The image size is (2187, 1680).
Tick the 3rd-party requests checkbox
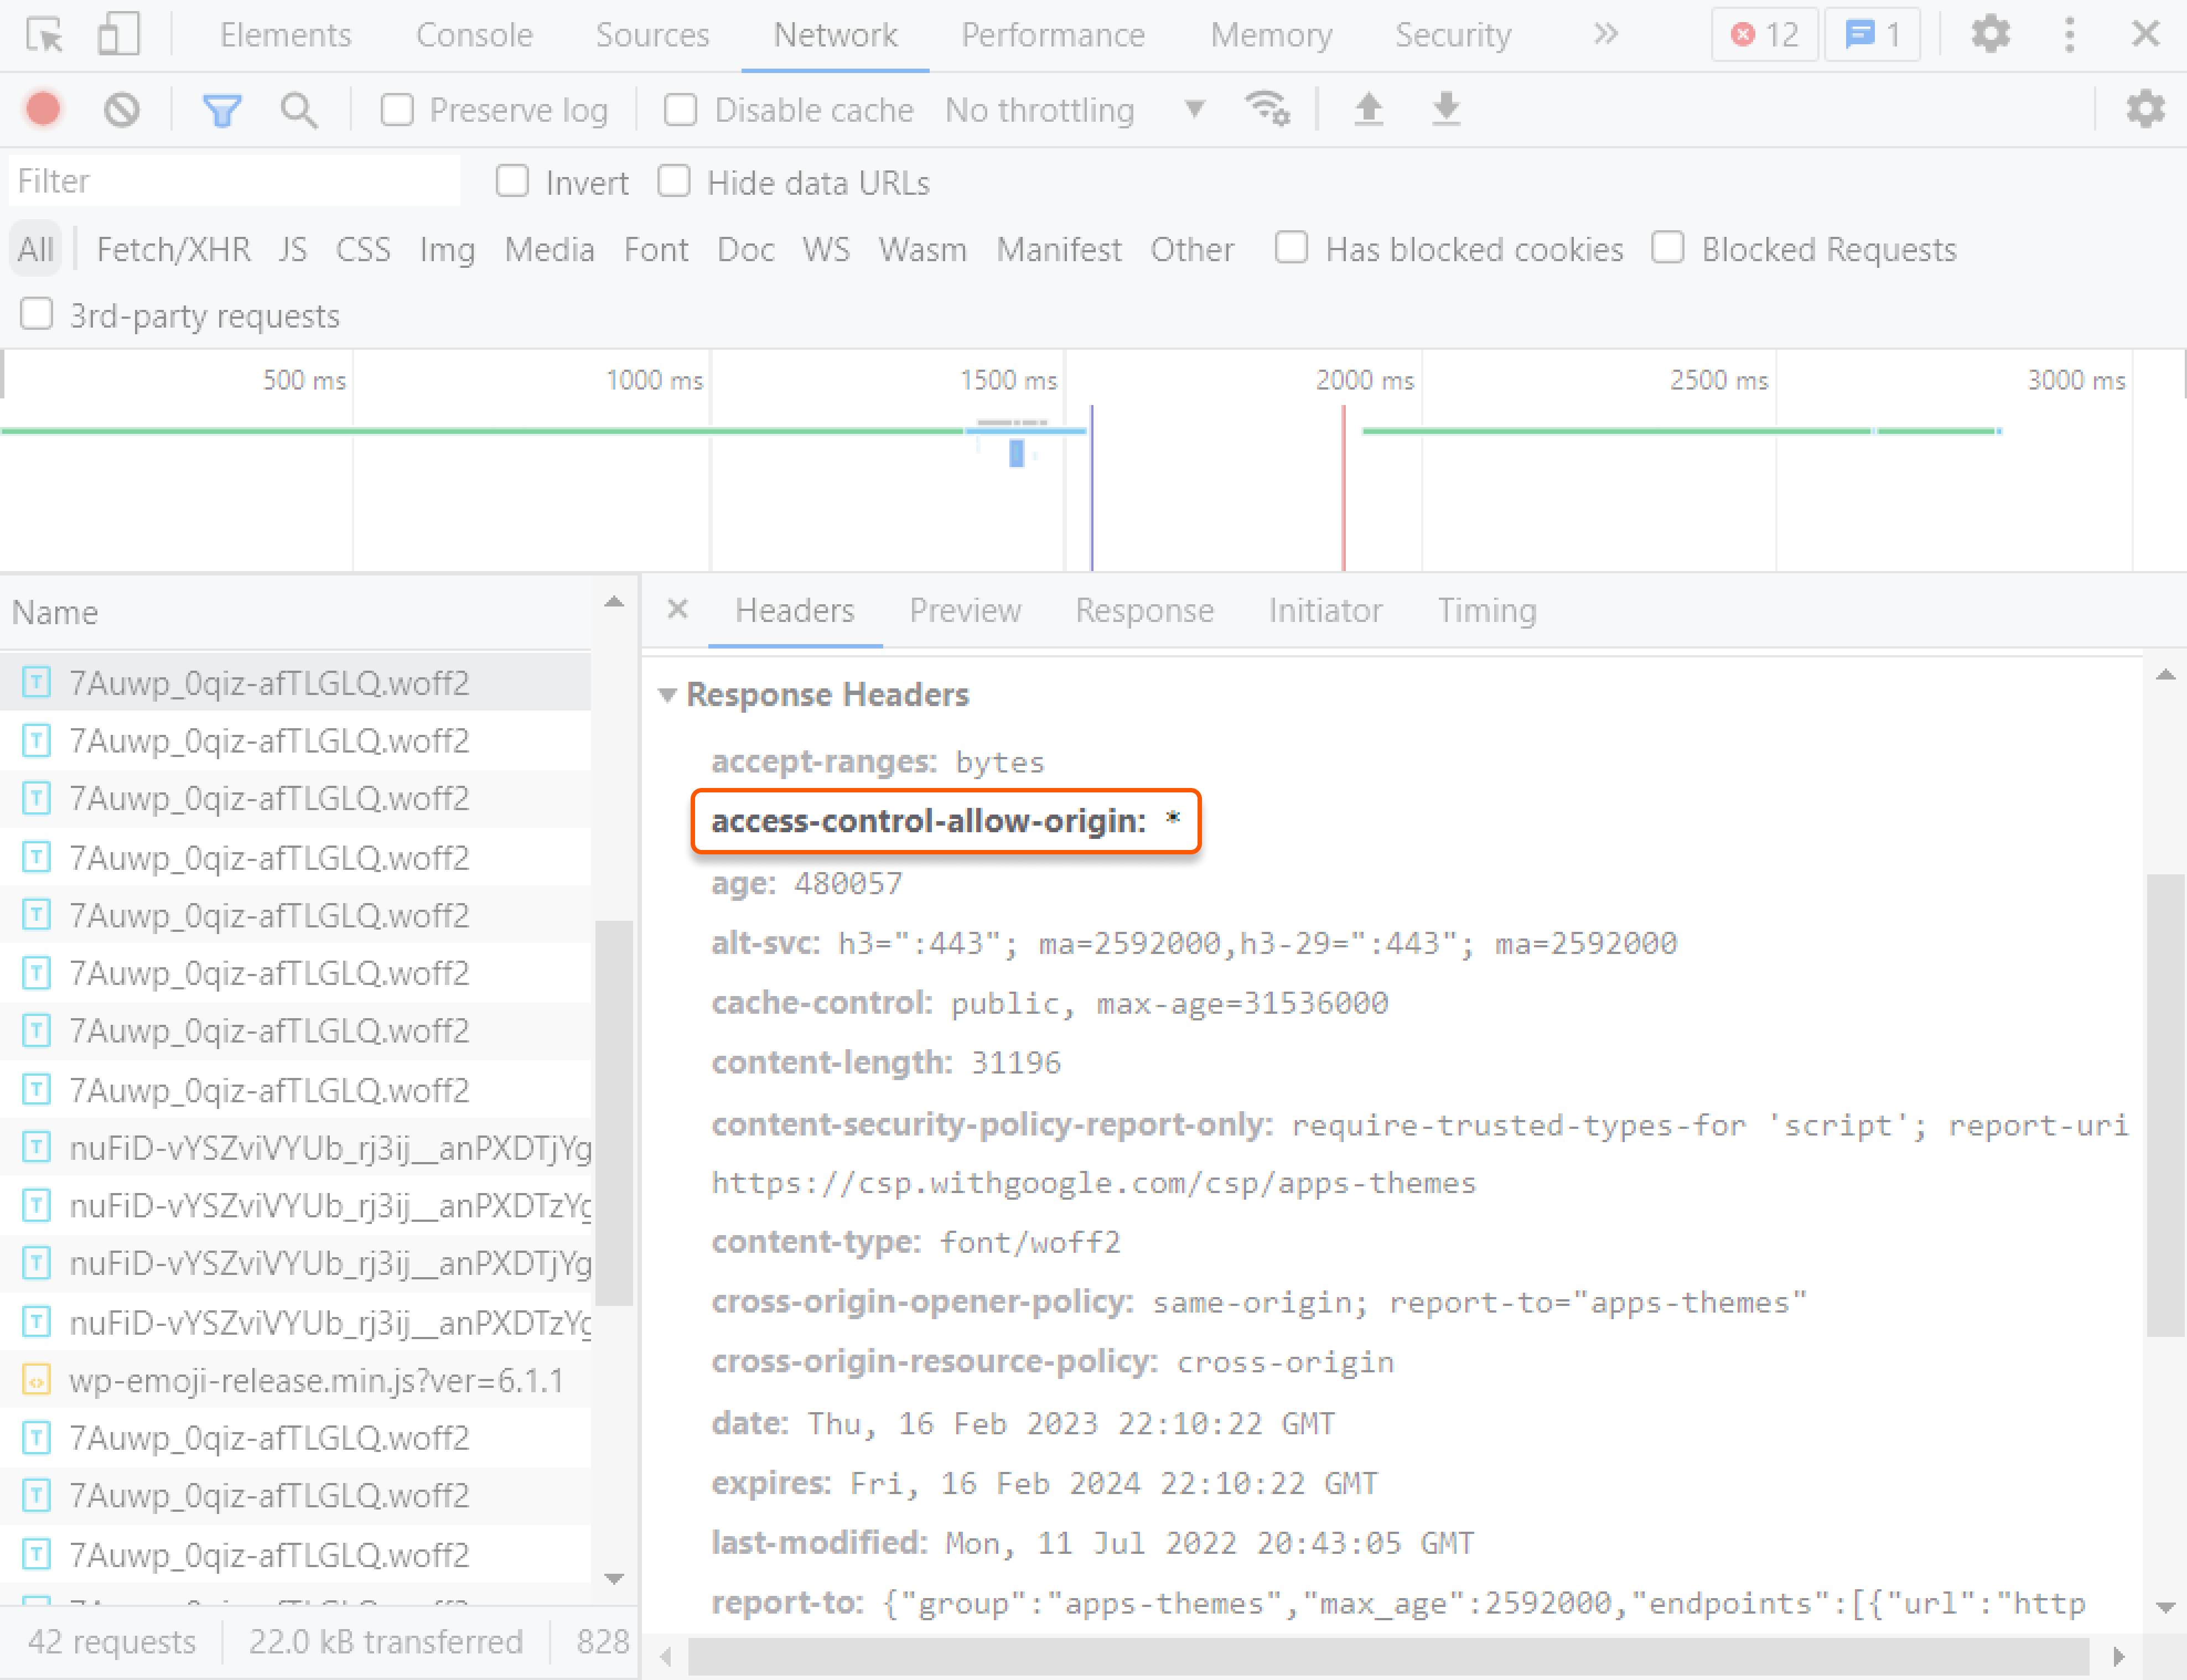point(37,314)
